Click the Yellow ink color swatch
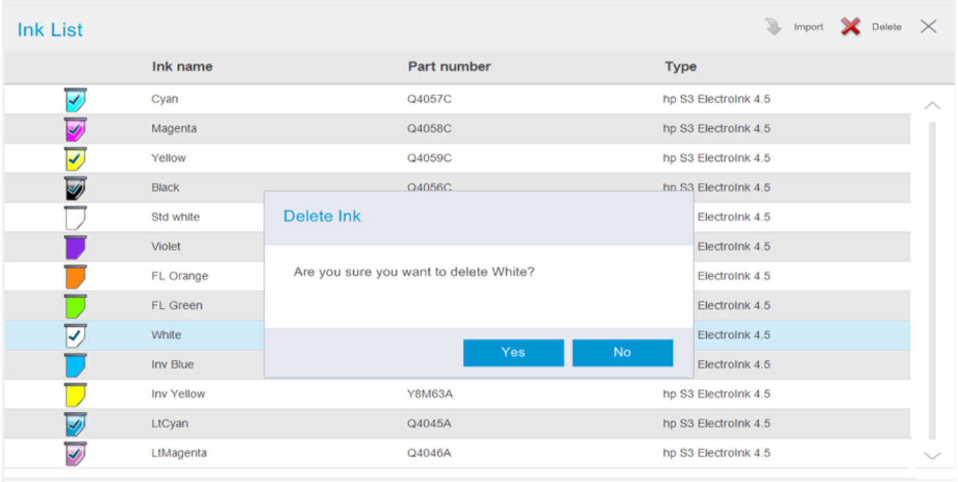Image resolution: width=958 pixels, height=482 pixels. [x=76, y=159]
